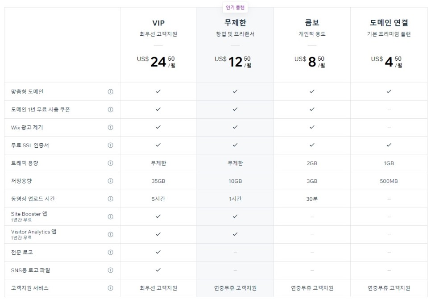This screenshot has width=431, height=299.
Task: Click info icon for 도메인 1년 무료 사용 쿠폰
Action: tap(110, 109)
